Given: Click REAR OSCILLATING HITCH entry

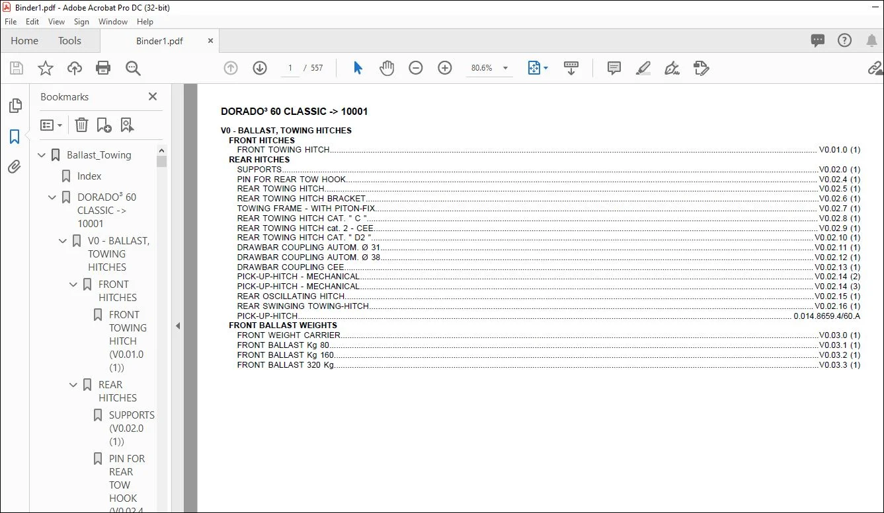Looking at the screenshot, I should point(548,296).
